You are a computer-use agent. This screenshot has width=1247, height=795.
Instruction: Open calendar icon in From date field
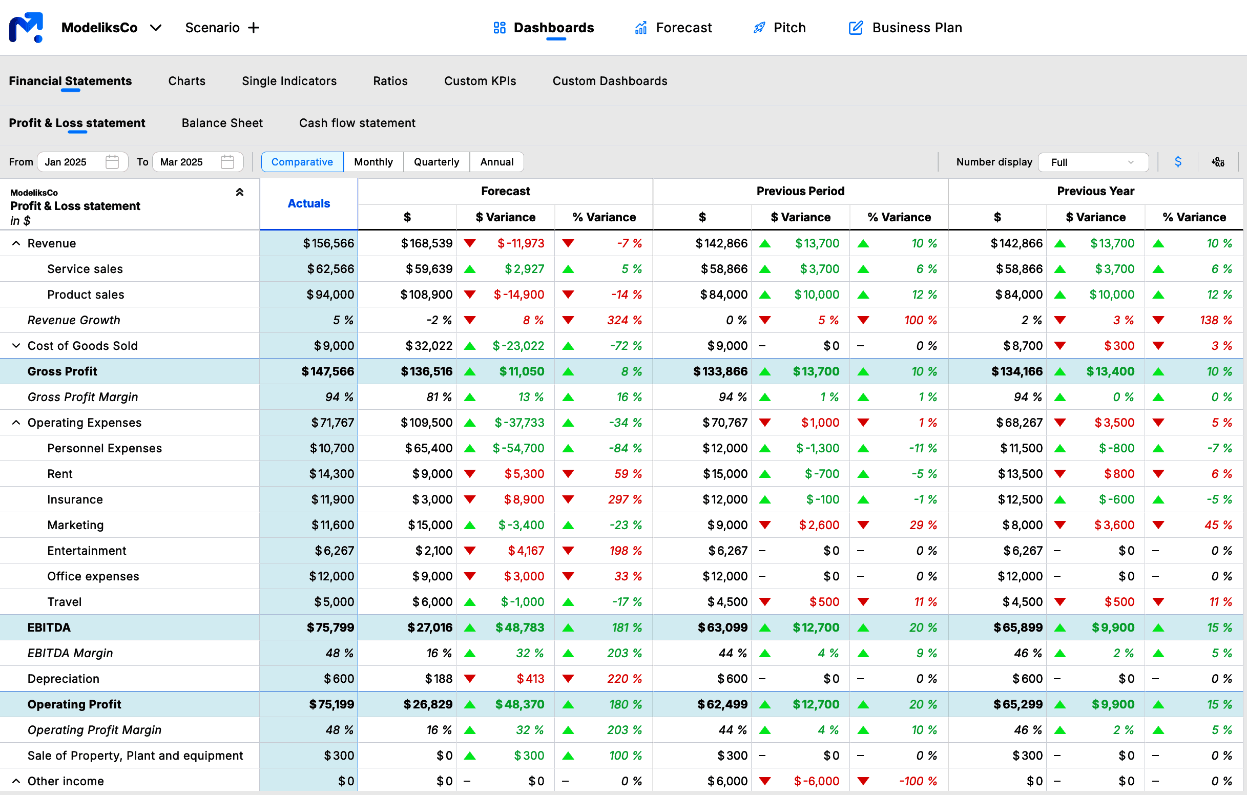pos(112,162)
